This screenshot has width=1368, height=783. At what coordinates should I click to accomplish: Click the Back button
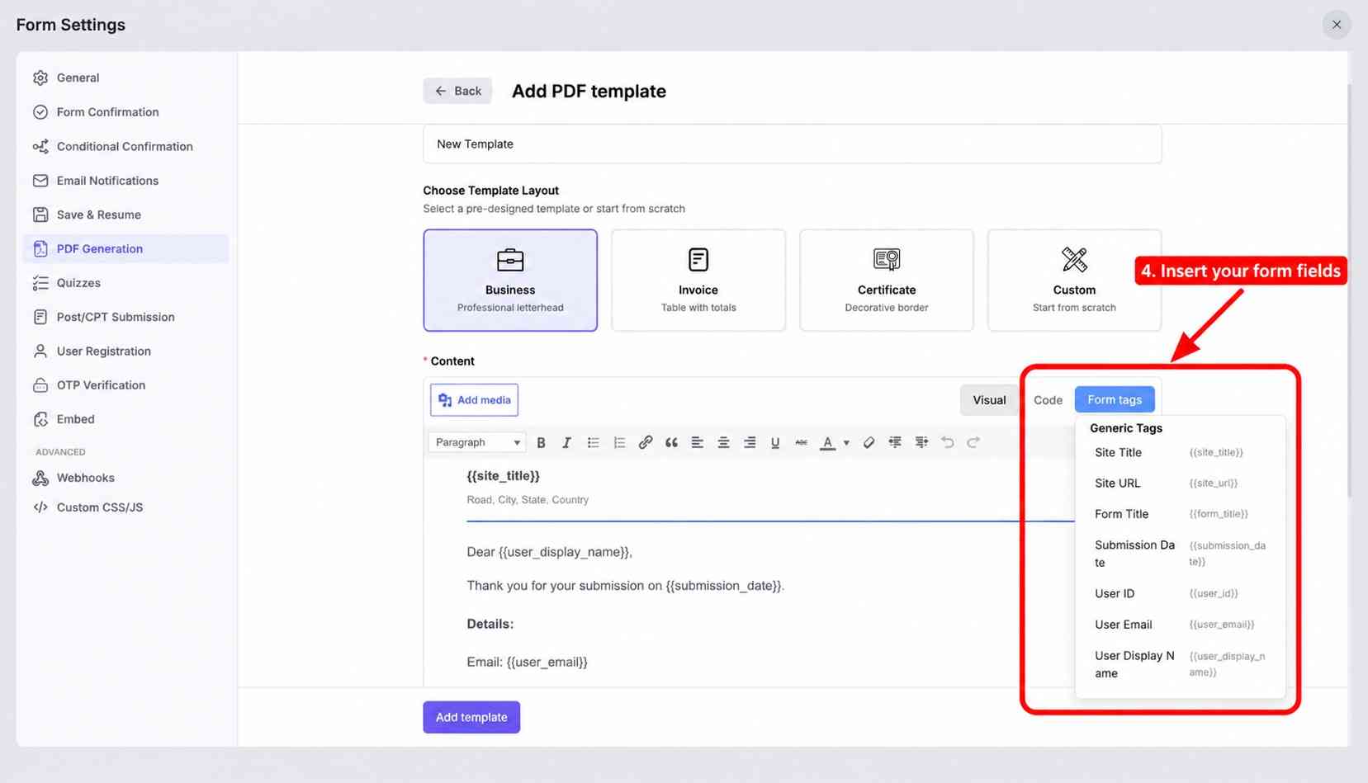pos(457,91)
